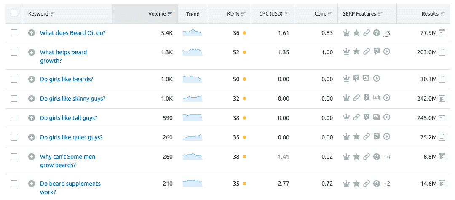Click trend sparkline for 'Do girls like tall guys?'

click(193, 117)
